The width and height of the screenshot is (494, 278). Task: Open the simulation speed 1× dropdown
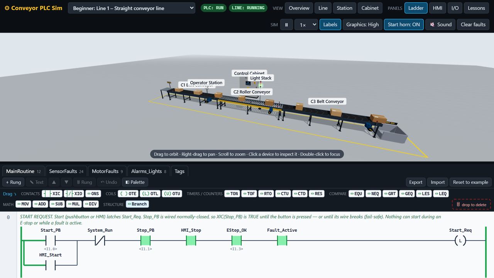(x=306, y=25)
